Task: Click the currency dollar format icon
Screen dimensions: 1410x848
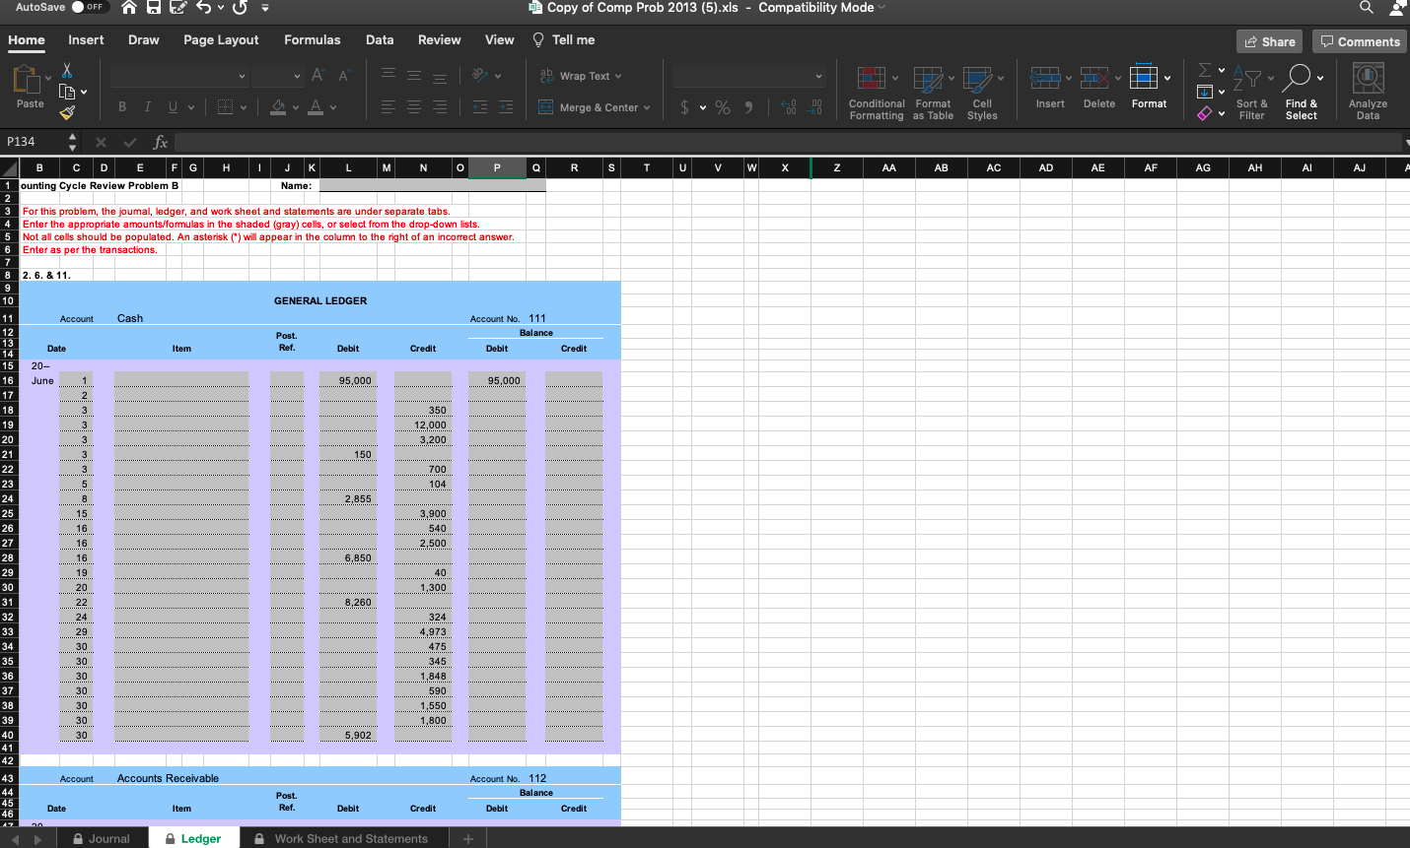Action: pyautogui.click(x=685, y=107)
